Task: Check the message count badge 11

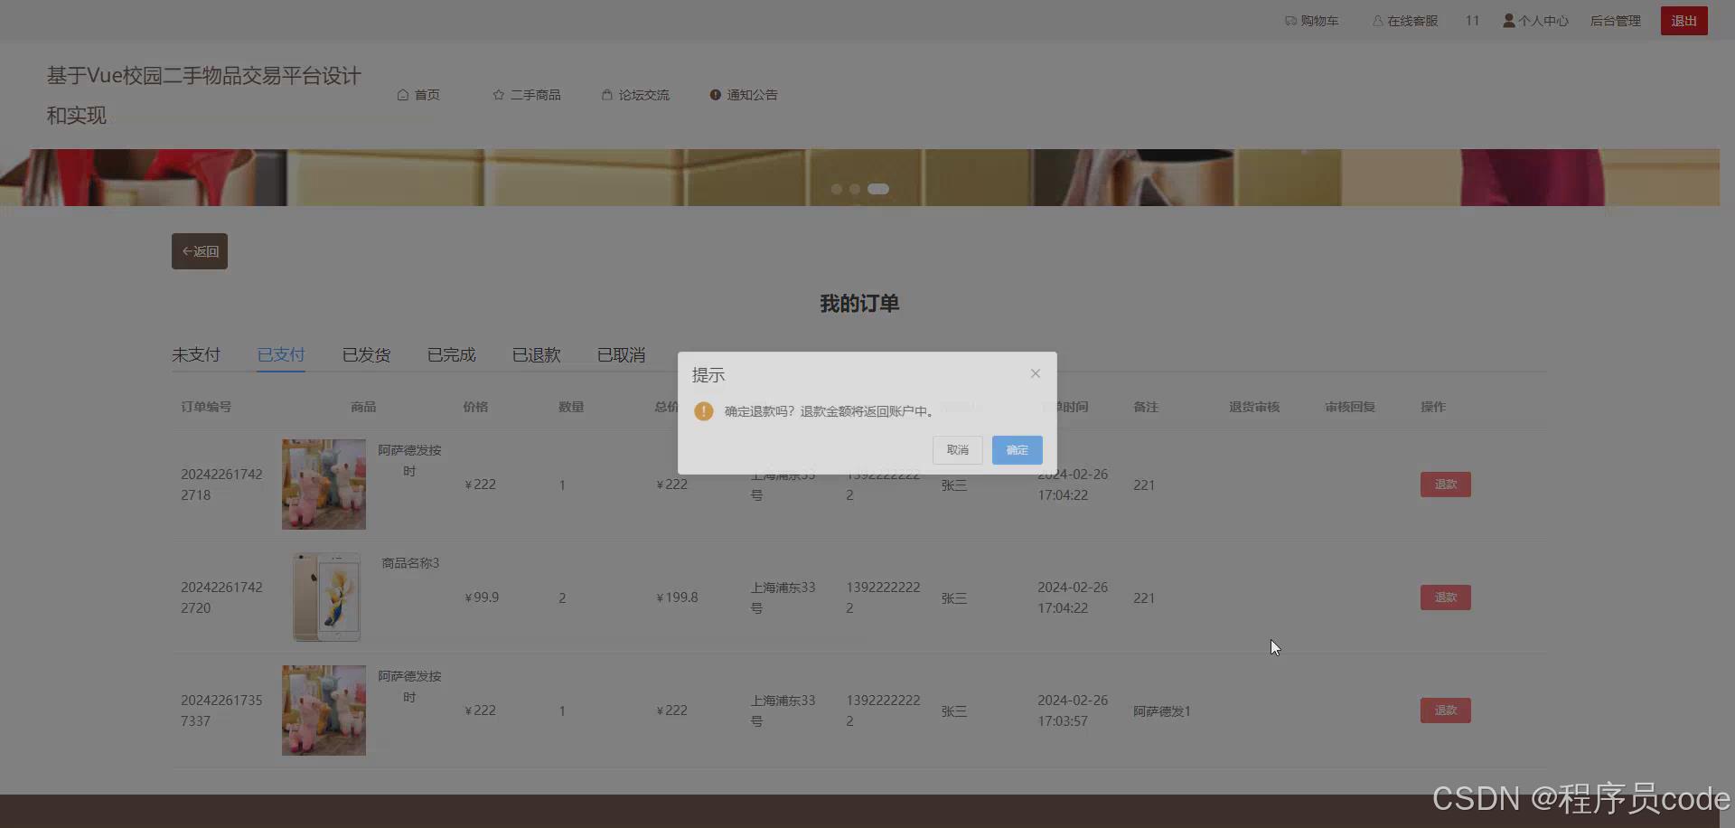Action: pyautogui.click(x=1472, y=20)
